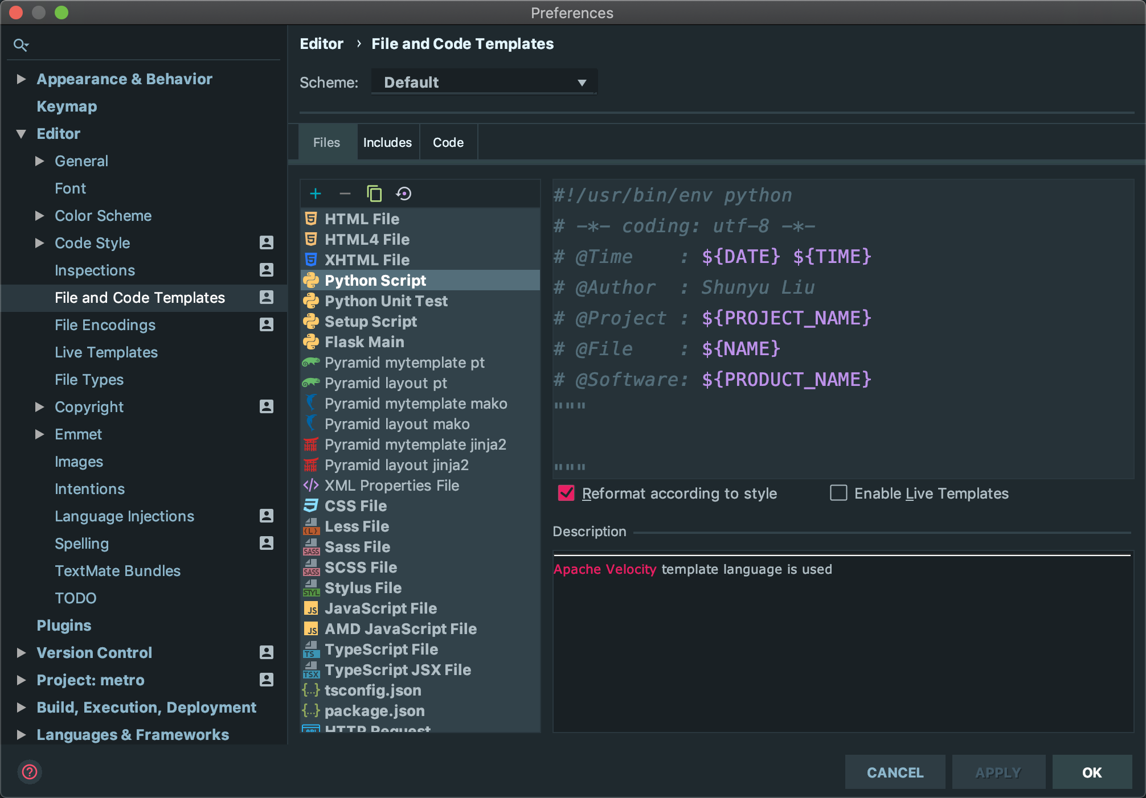Click the OK button

(x=1092, y=772)
